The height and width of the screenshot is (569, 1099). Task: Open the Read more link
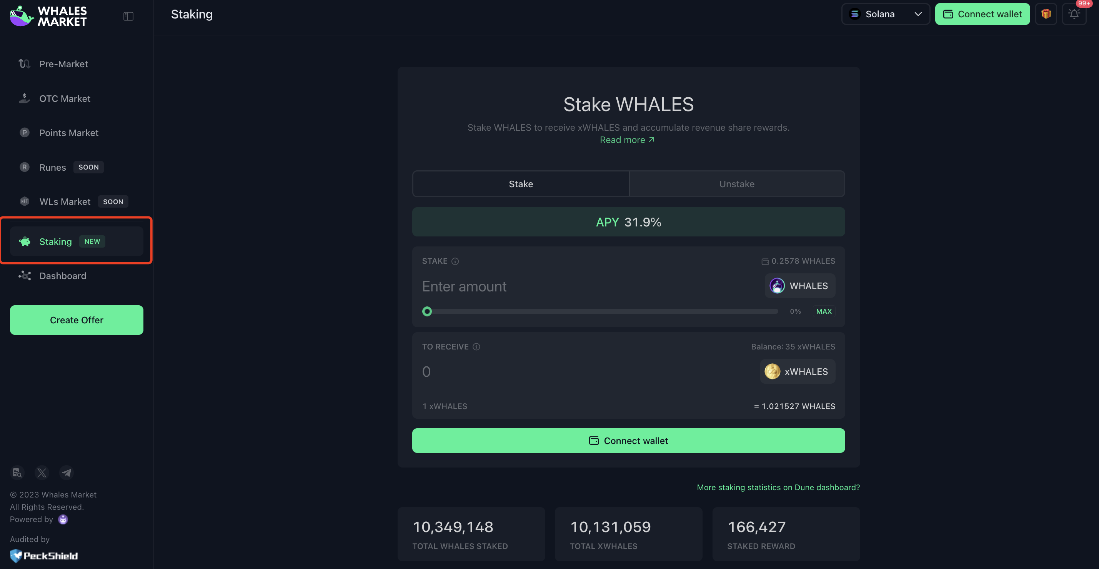[x=627, y=140]
